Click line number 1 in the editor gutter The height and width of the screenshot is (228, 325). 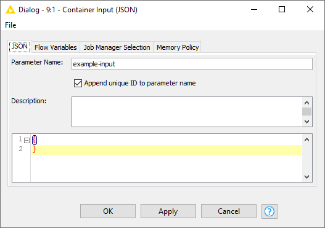coord(20,139)
